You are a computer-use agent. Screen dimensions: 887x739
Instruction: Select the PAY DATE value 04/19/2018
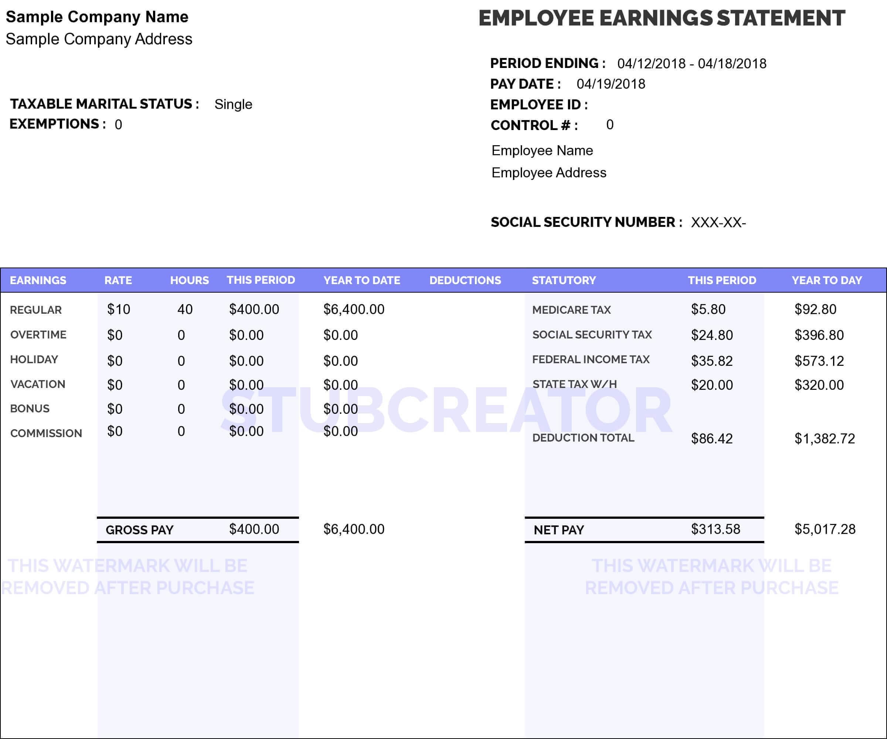coord(611,84)
